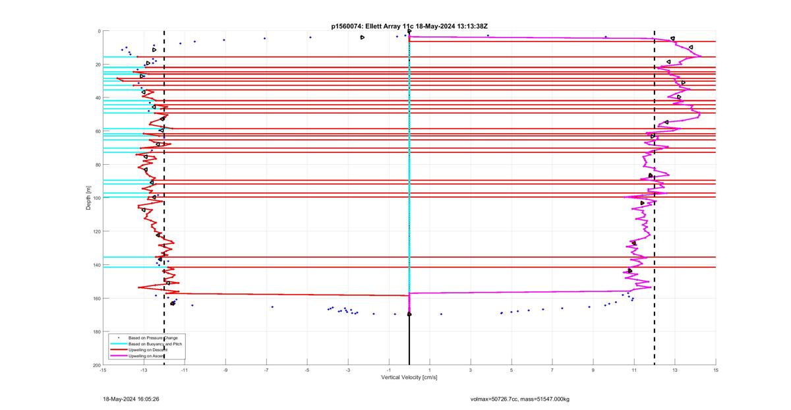
Task: Click depth axis tick label '0'
Action: pos(99,31)
